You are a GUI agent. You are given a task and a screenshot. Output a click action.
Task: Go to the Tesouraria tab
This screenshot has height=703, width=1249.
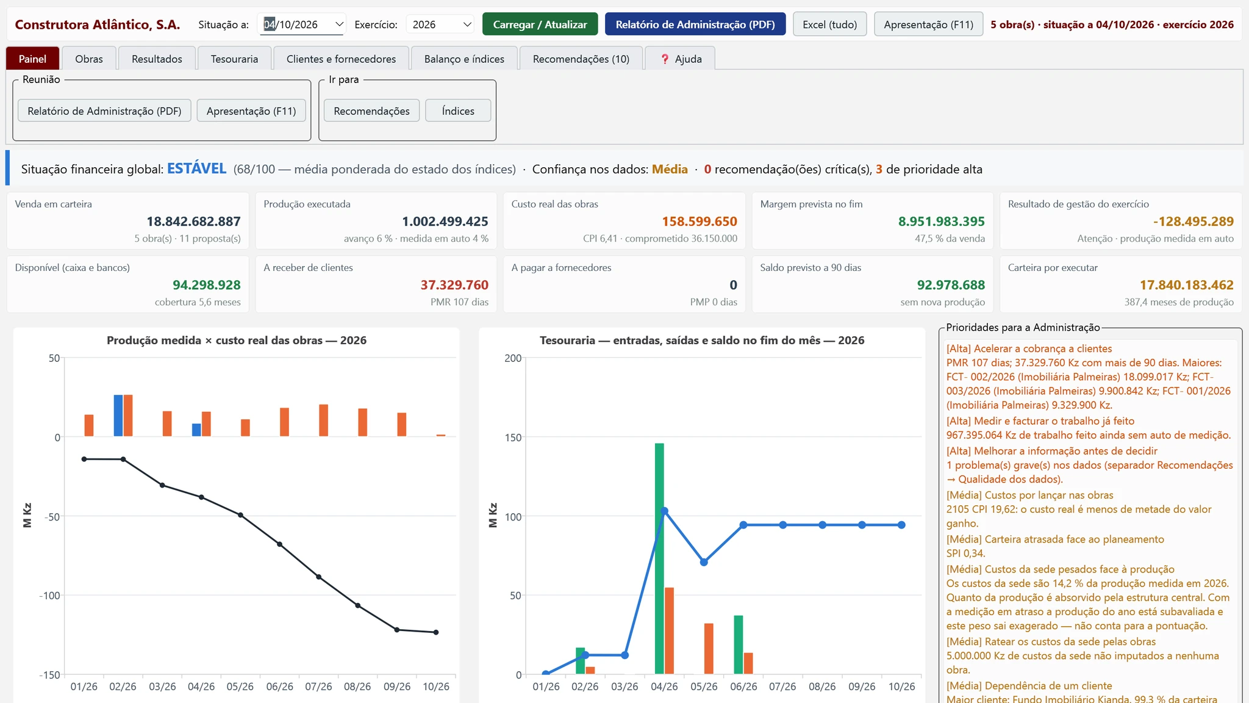click(x=234, y=59)
